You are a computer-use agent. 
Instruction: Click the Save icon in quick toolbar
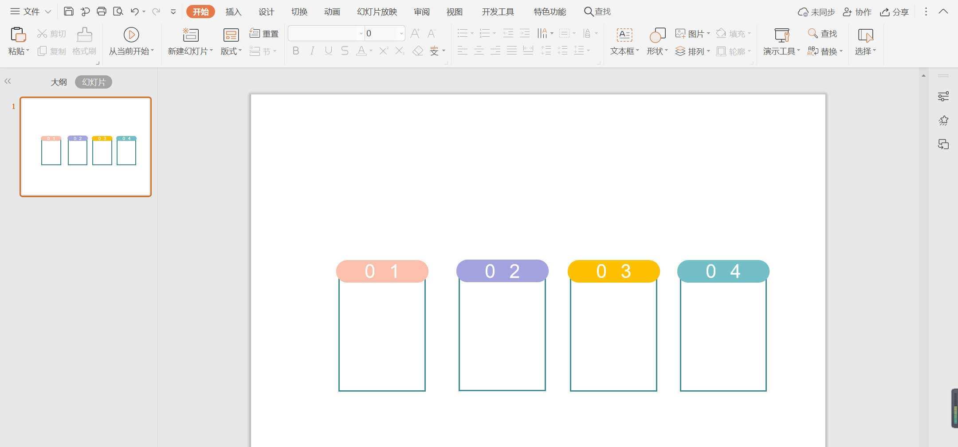[x=68, y=12]
